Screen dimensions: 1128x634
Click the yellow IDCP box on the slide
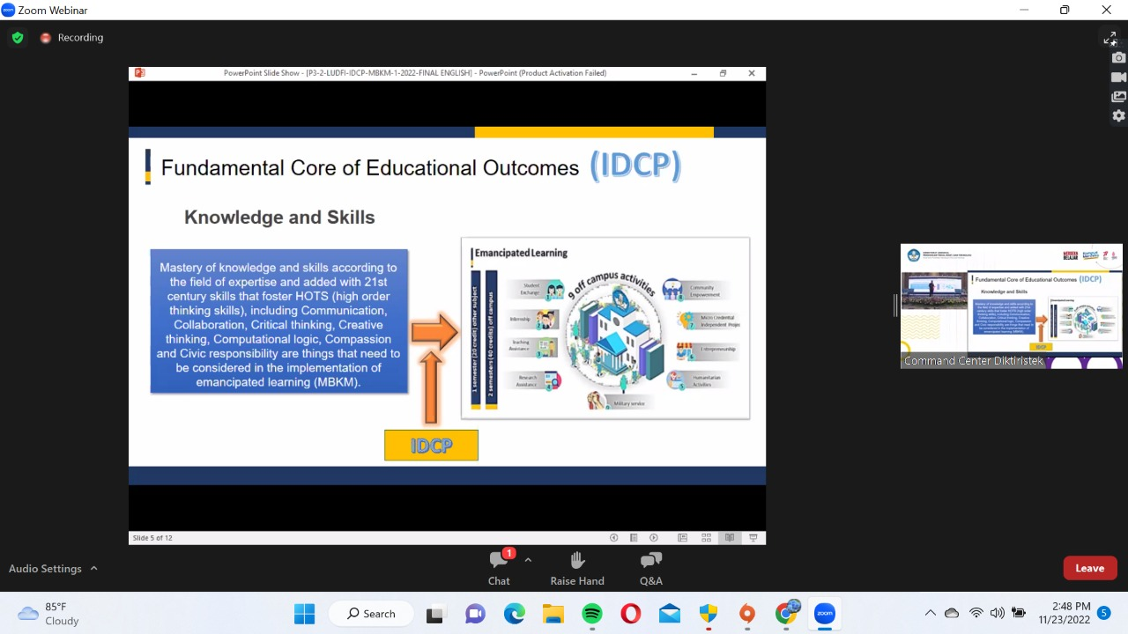click(x=432, y=446)
